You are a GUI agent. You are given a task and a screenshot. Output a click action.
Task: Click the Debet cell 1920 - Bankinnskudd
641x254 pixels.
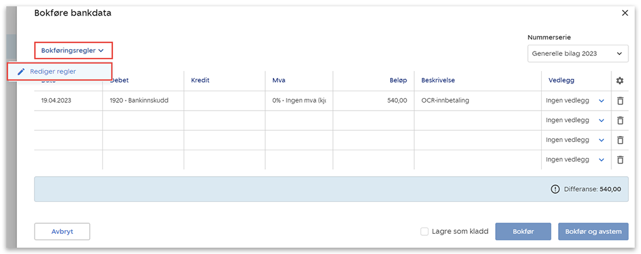139,101
